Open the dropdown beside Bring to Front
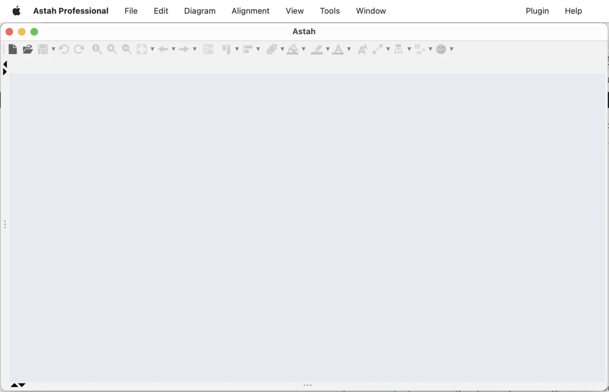 [x=282, y=49]
